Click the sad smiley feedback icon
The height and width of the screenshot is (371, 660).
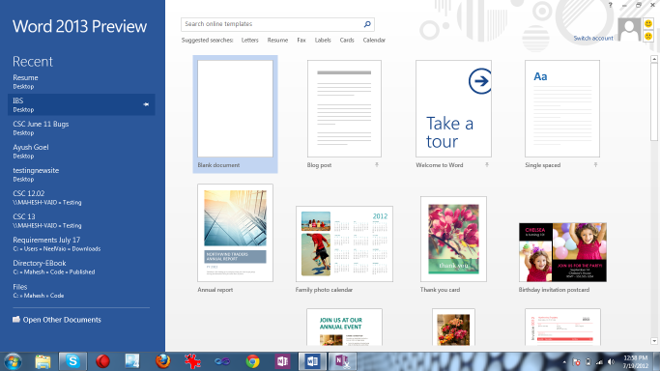click(x=648, y=36)
